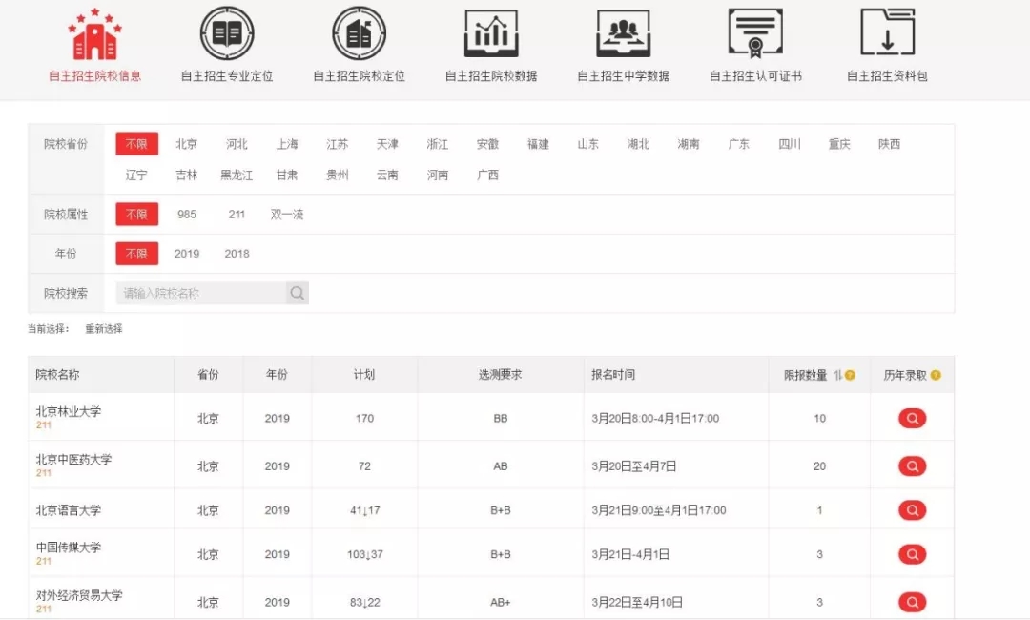View 历年录取 for 北京林业大学
Screen dimensions: 1030x620
(x=912, y=419)
